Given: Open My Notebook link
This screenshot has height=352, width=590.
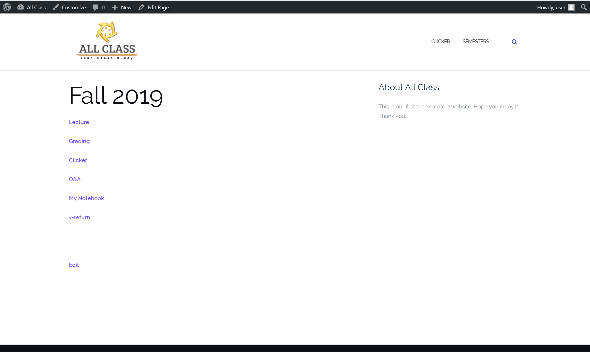Looking at the screenshot, I should tap(86, 198).
